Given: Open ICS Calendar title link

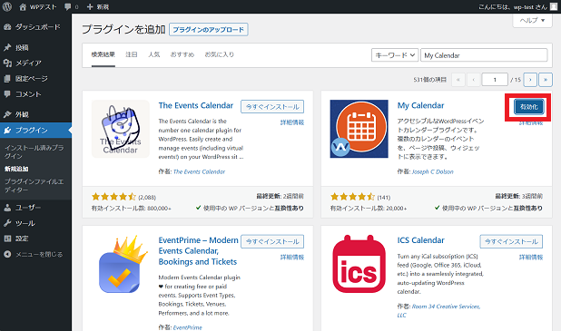Looking at the screenshot, I should pyautogui.click(x=421, y=240).
